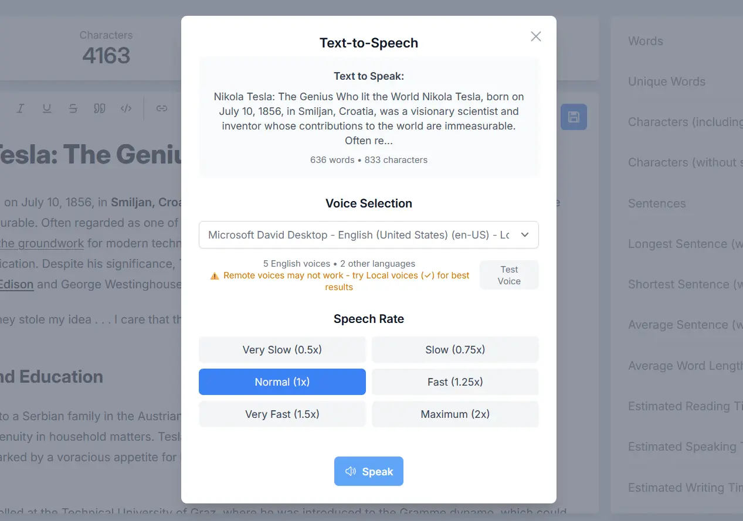The image size is (743, 521).
Task: Close the Text-to-Speech dialog
Action: (535, 36)
